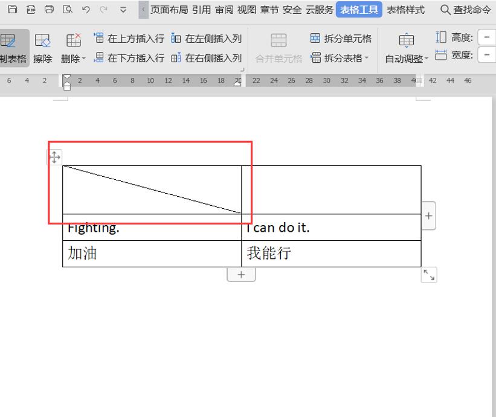This screenshot has height=417, width=496.
Task: Switch to the 表格样式 tab
Action: click(x=405, y=10)
